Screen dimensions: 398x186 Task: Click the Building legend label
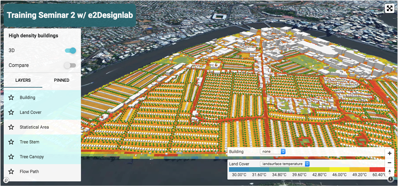236,151
